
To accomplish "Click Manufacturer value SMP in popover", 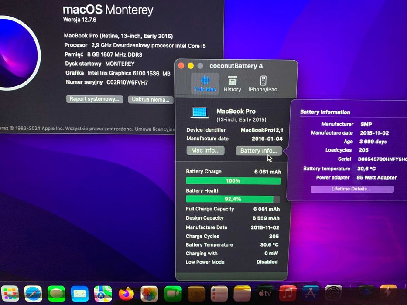I will click(x=366, y=125).
